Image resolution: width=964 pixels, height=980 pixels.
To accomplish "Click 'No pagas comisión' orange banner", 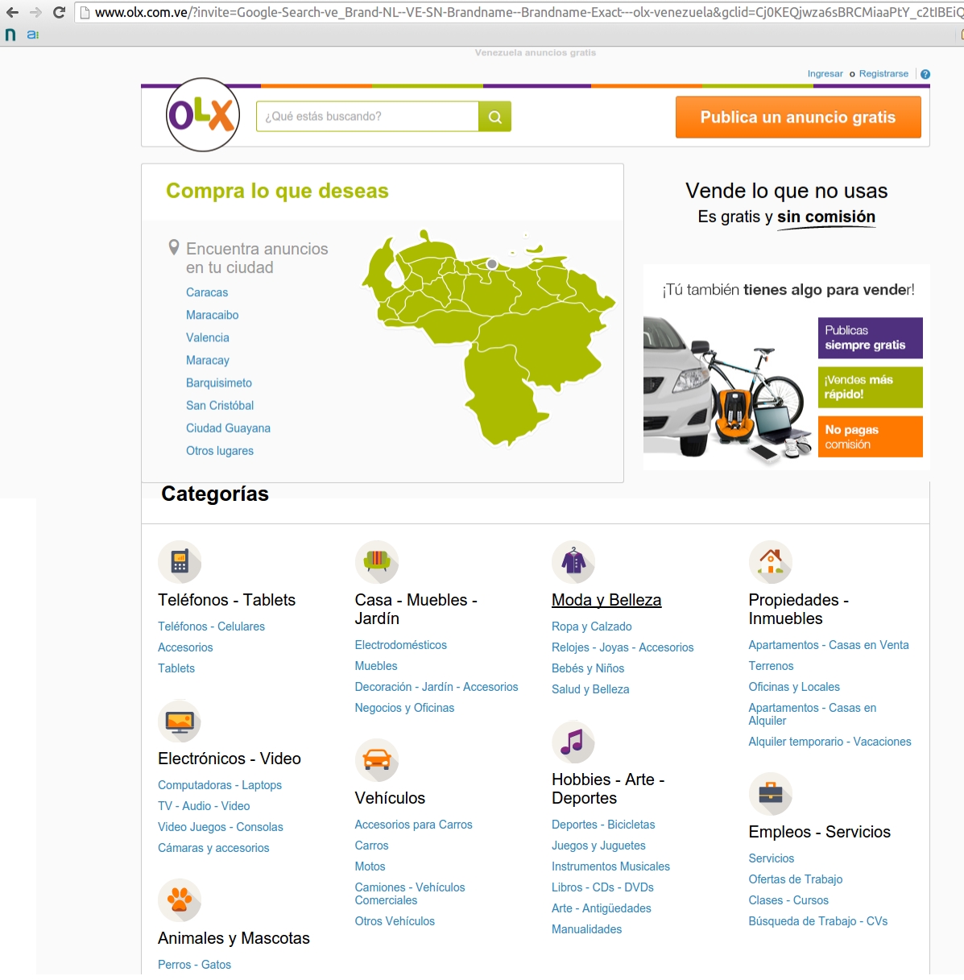I will pyautogui.click(x=871, y=436).
